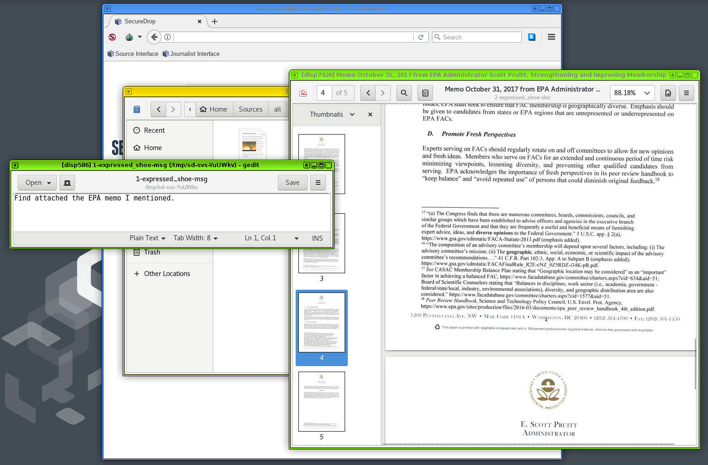This screenshot has height=465, width=708.
Task: Select the document file thumbnail in file manager
Action: [252, 144]
